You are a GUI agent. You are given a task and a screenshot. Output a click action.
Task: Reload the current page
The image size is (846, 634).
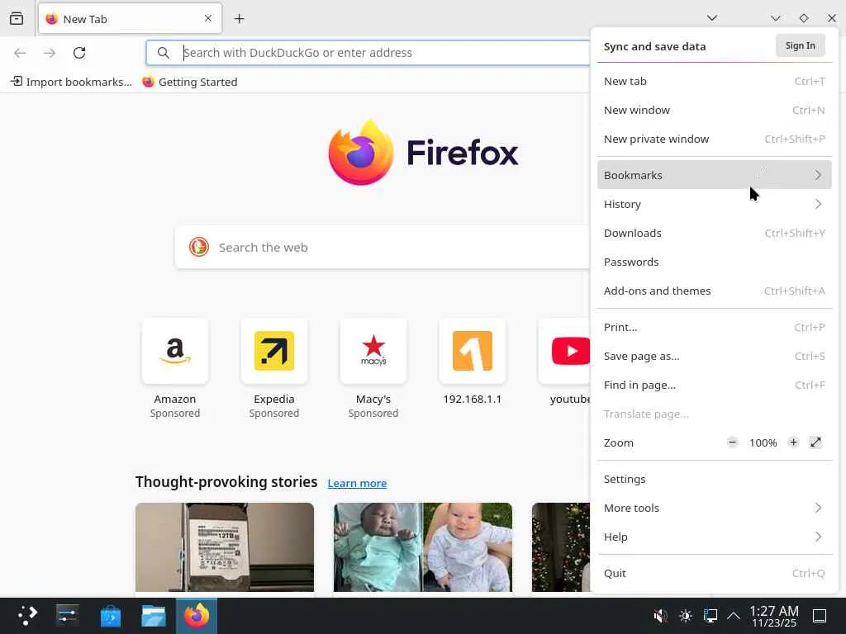[79, 53]
